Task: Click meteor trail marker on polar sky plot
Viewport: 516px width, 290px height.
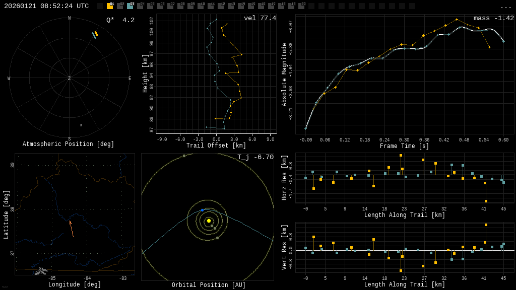Action: [94, 35]
